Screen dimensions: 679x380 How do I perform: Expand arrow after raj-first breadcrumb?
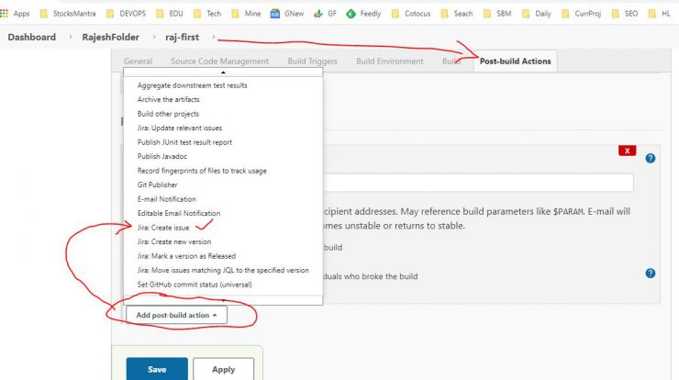tap(214, 38)
